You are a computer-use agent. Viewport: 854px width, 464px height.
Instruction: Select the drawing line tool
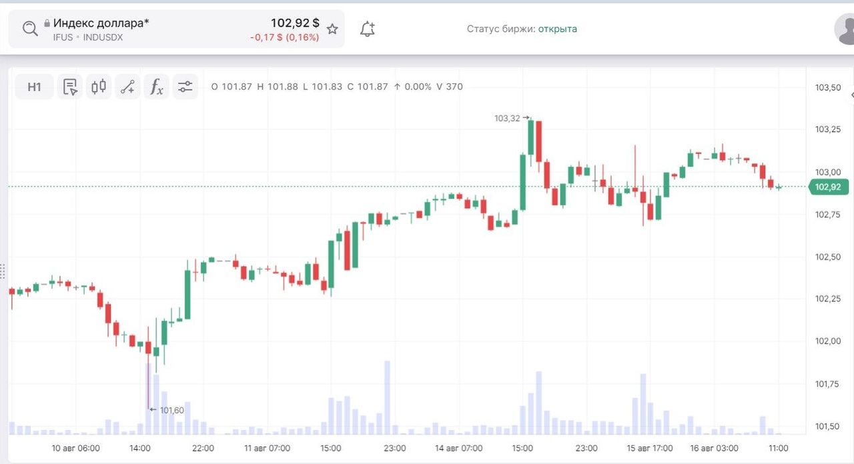127,87
